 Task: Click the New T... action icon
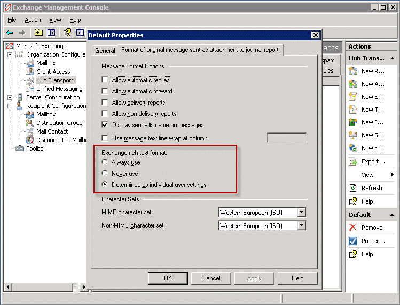click(353, 110)
